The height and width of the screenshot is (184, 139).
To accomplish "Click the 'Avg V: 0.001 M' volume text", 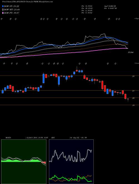I will pyautogui.click(x=110, y=6).
